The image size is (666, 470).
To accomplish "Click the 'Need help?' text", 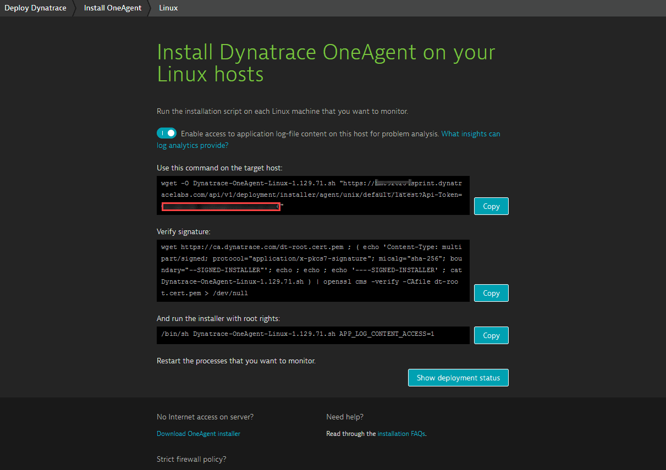I will [345, 417].
